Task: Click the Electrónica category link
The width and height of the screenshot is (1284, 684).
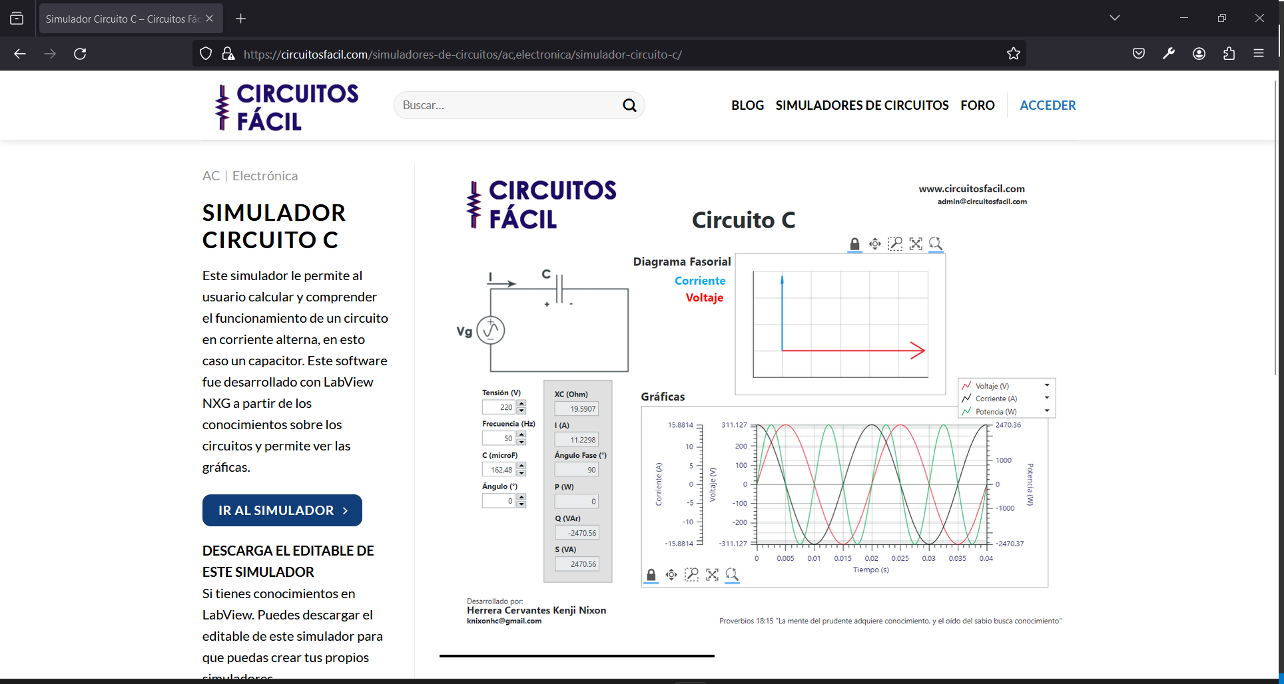Action: click(x=265, y=176)
